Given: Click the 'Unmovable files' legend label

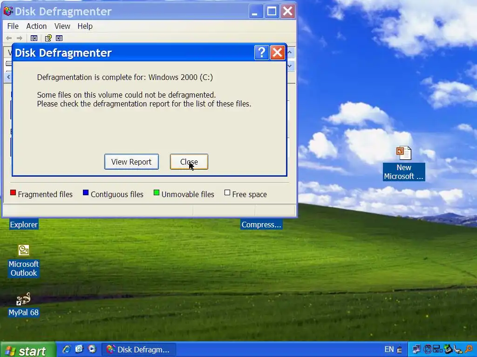Looking at the screenshot, I should [188, 194].
